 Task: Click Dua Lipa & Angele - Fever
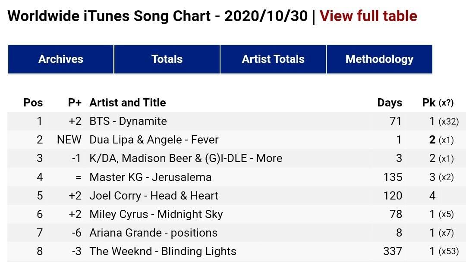point(154,140)
